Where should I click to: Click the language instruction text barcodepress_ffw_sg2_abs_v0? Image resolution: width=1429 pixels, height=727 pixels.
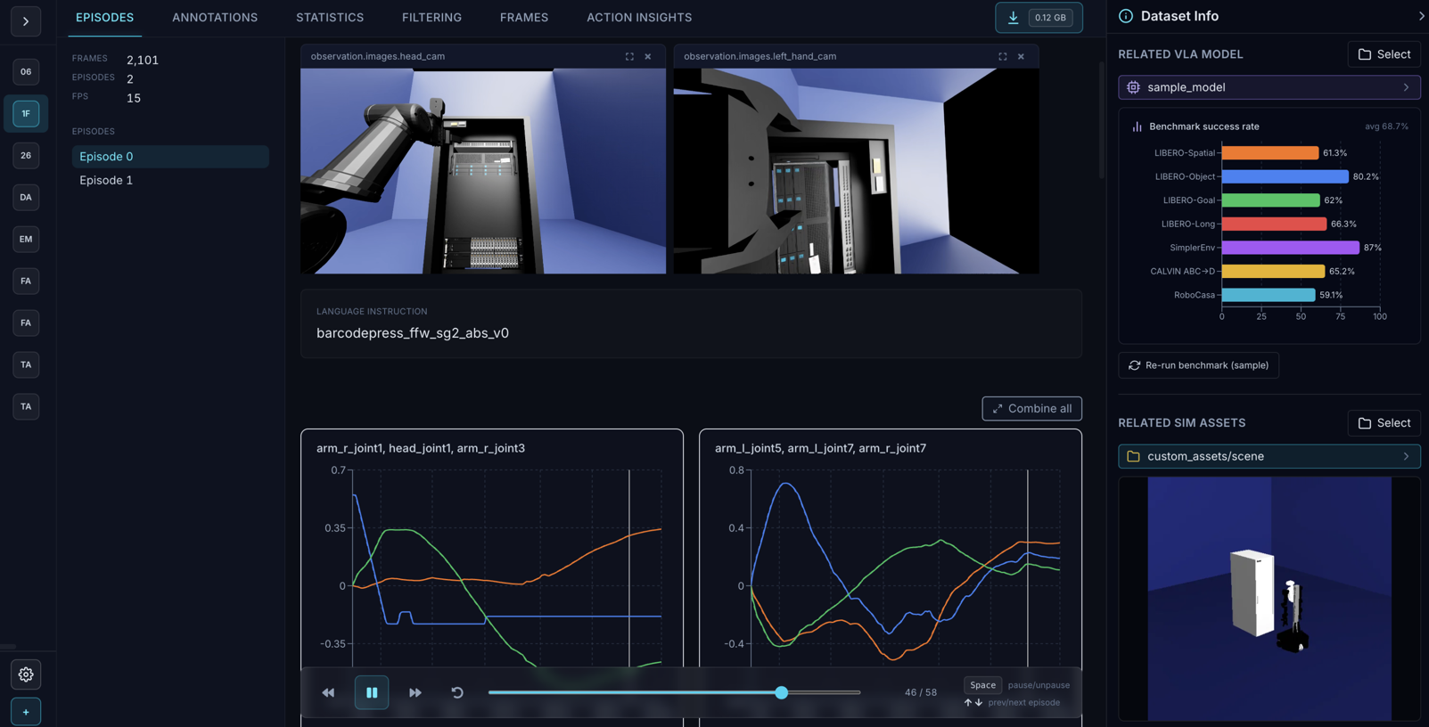[x=413, y=333]
